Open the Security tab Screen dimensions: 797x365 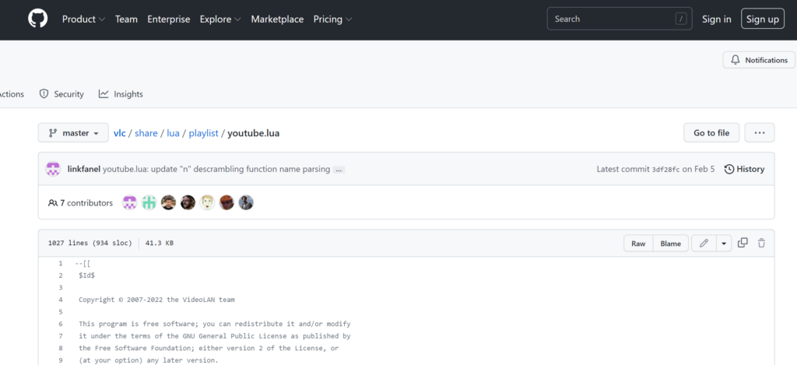tap(61, 94)
